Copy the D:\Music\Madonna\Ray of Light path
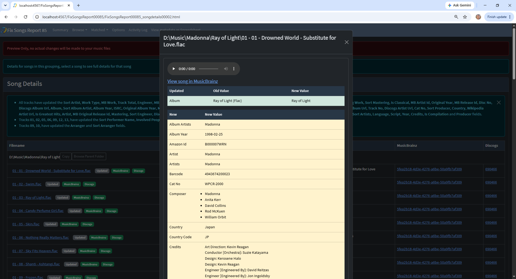Image resolution: width=516 pixels, height=279 pixels. (x=66, y=156)
